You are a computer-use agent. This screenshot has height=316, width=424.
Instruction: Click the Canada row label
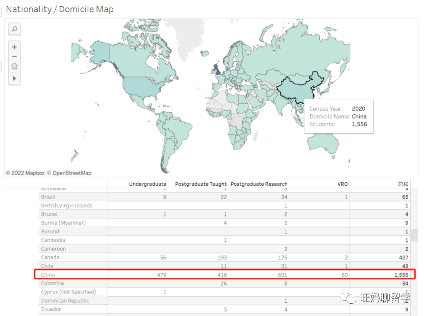[50, 257]
